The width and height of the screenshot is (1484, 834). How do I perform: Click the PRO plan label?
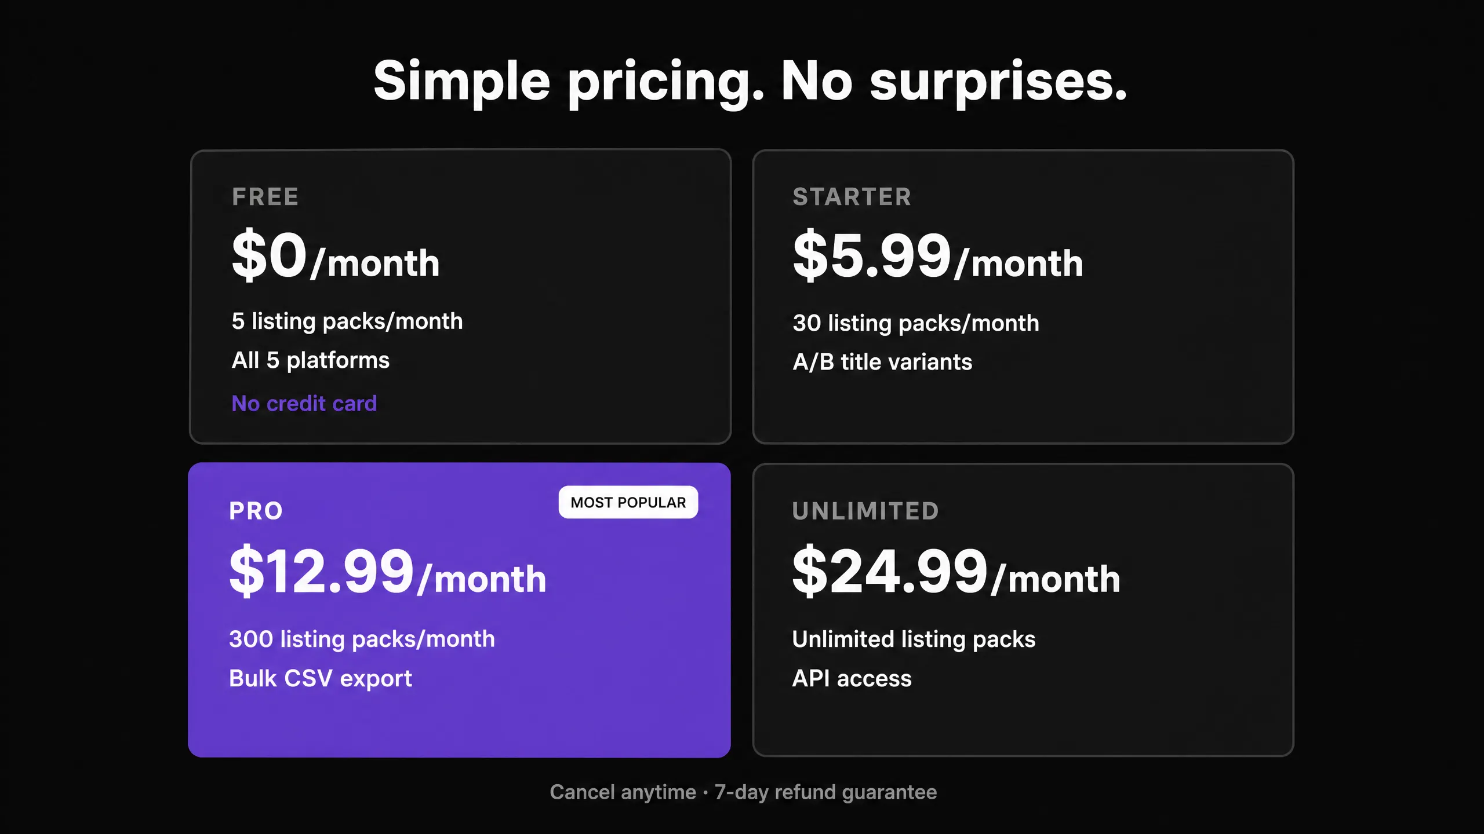coord(256,511)
